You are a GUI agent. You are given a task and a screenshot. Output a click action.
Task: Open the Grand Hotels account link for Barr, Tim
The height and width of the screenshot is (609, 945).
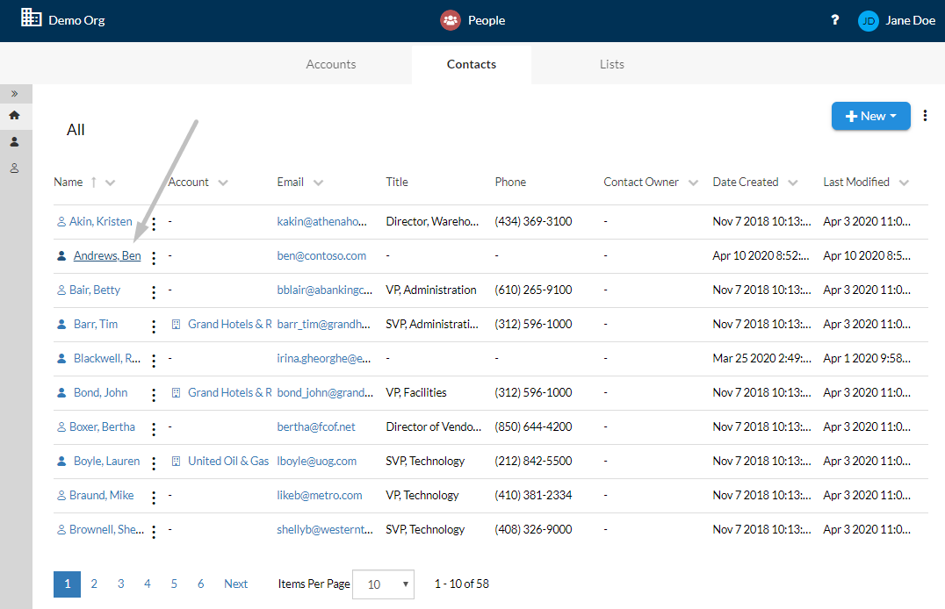(229, 324)
